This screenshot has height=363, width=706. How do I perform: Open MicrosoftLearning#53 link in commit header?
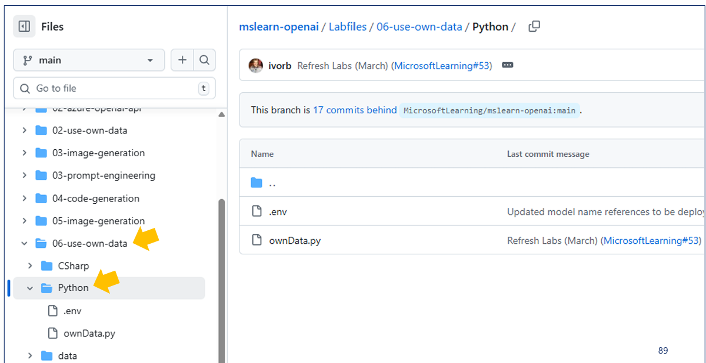click(442, 66)
